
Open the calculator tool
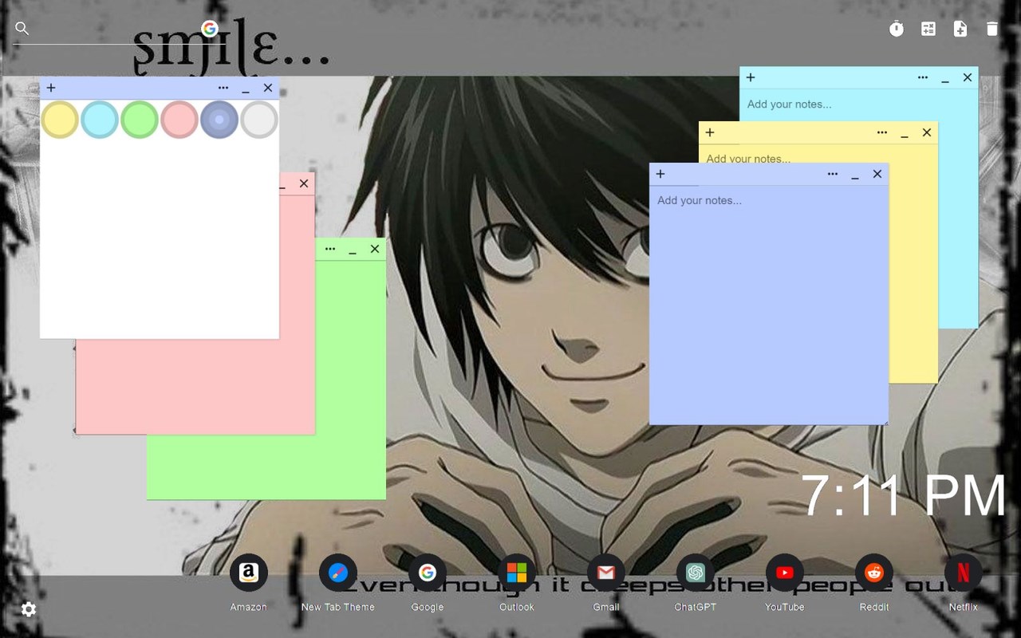click(928, 30)
